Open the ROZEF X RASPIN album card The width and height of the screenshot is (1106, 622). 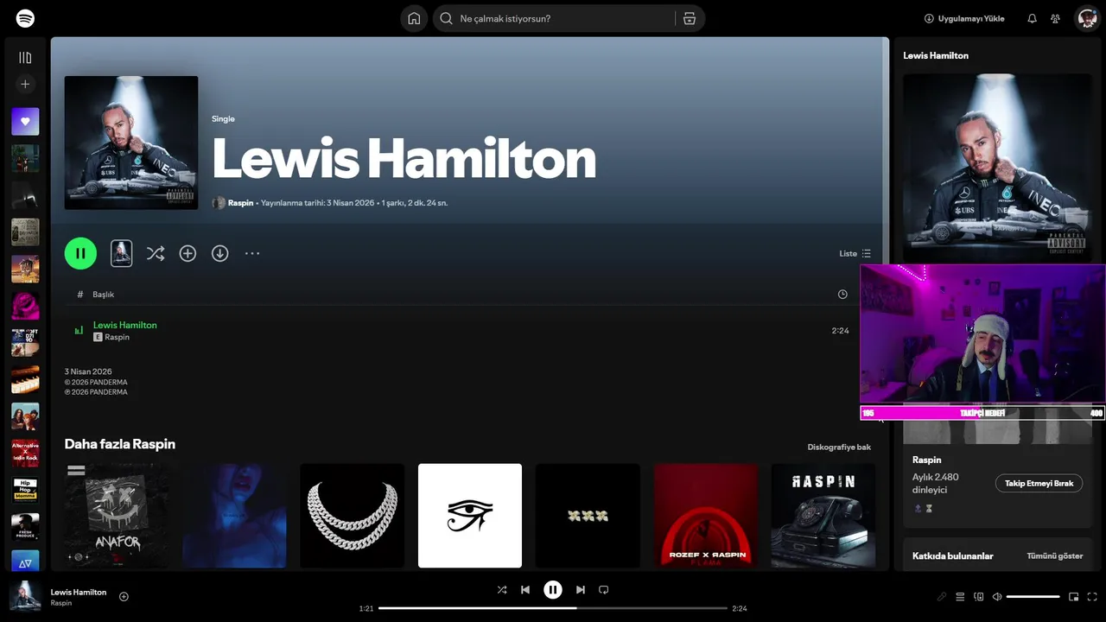point(705,516)
